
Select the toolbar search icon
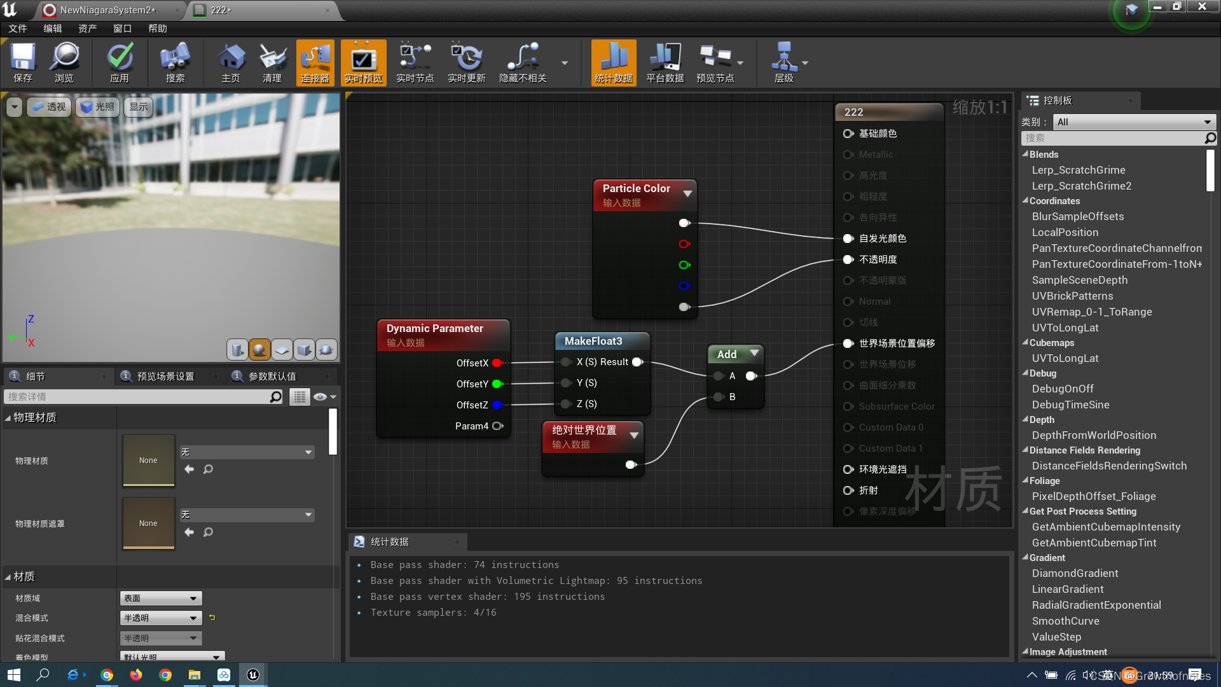click(175, 62)
